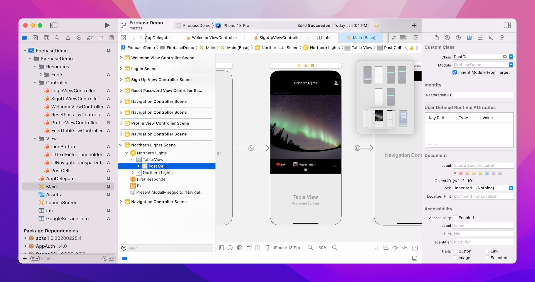Collapse the Northern Lights Scene
The width and height of the screenshot is (535, 282).
121,145
